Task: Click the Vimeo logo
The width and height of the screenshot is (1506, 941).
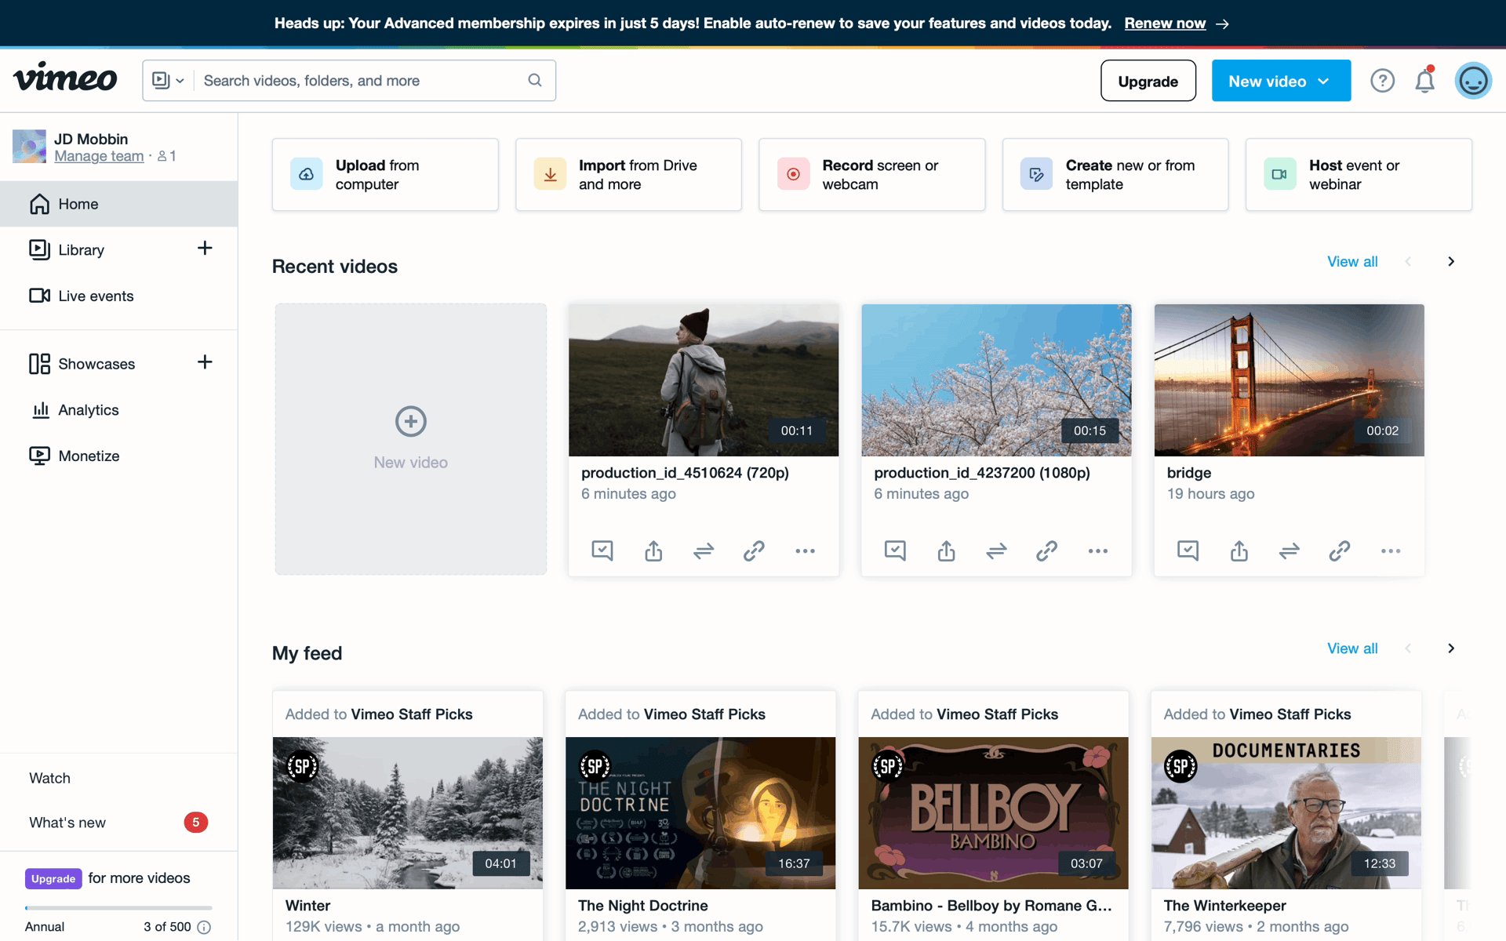Action: tap(65, 77)
